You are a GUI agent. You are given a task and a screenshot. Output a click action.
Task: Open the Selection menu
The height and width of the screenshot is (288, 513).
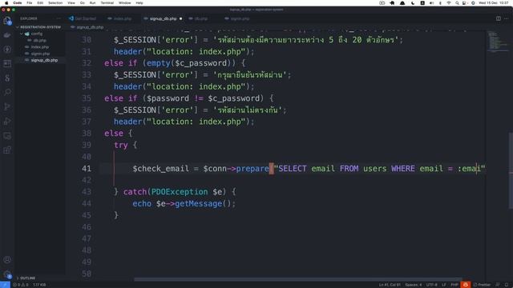click(x=55, y=3)
